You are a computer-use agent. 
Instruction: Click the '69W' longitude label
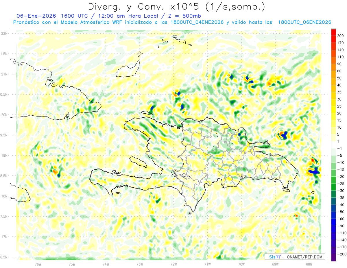tap(275, 264)
